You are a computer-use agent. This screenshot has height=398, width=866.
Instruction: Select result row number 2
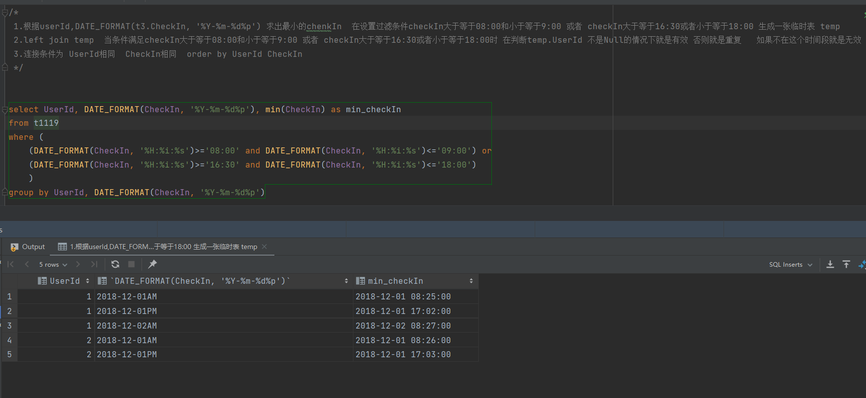[9, 311]
